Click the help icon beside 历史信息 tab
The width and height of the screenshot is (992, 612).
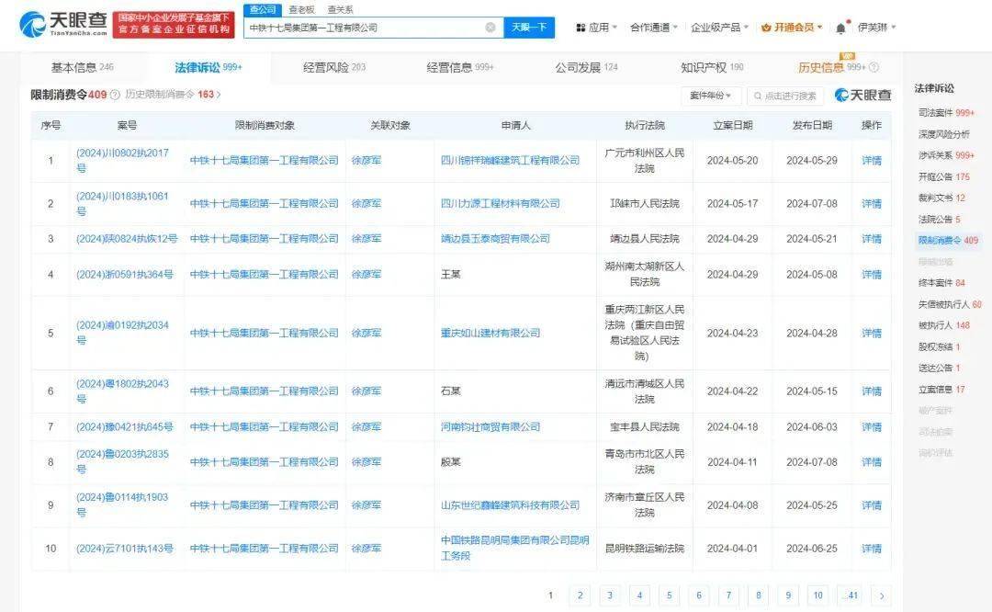874,67
